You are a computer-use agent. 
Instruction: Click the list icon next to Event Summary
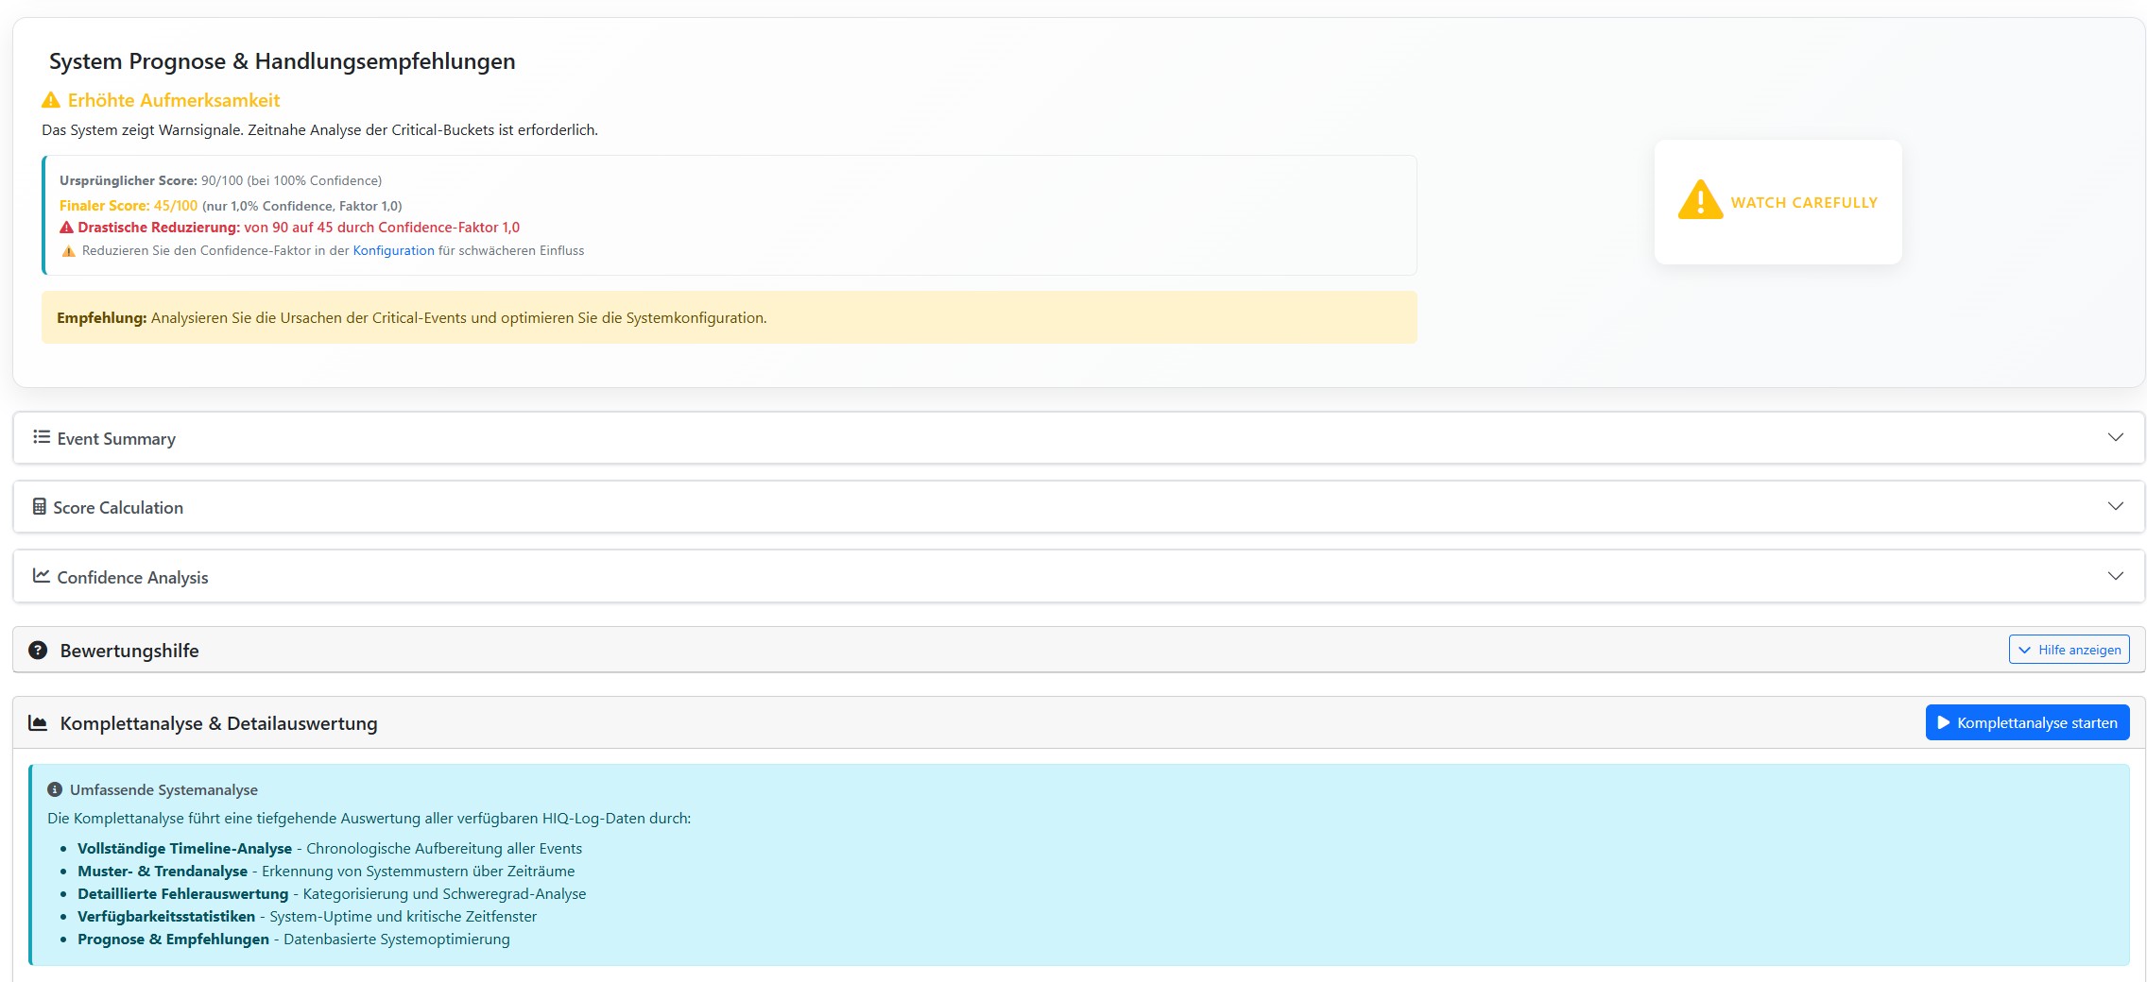coord(42,437)
